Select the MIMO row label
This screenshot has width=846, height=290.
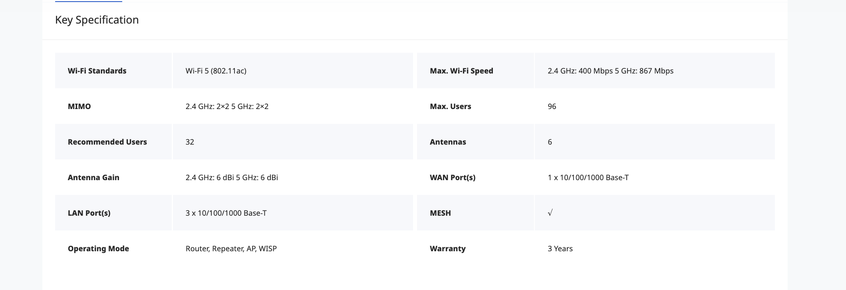[79, 106]
